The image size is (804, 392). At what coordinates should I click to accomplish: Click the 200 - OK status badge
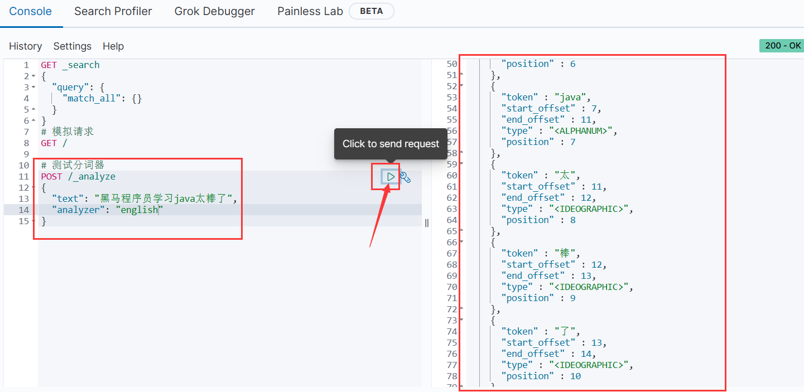coord(781,46)
